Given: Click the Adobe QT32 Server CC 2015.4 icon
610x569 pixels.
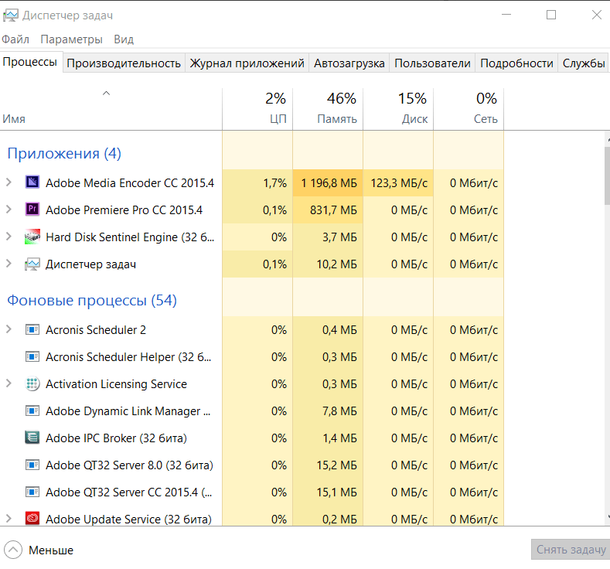Looking at the screenshot, I should [x=32, y=492].
